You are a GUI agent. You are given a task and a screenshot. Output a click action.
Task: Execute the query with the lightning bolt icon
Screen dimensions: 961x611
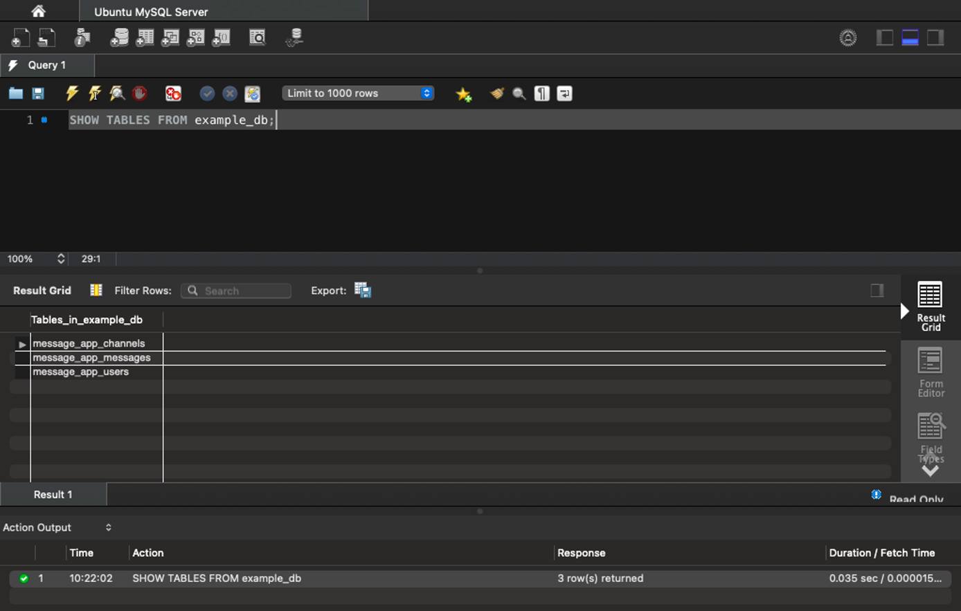[72, 93]
